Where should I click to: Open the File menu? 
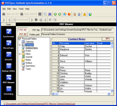click(4, 9)
